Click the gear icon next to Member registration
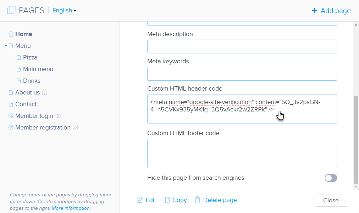Screen dimensions: 359x213 click(11, 128)
